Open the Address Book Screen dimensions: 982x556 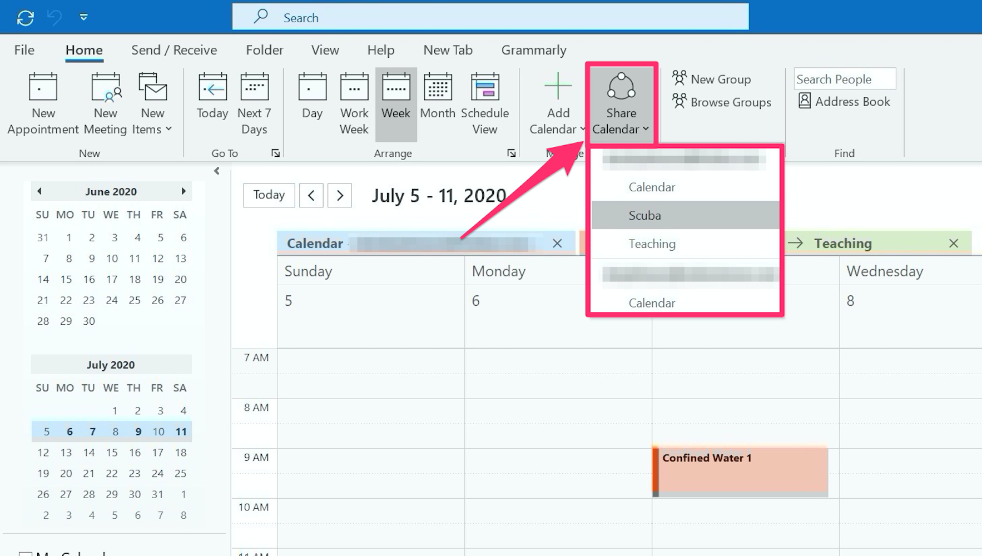pyautogui.click(x=844, y=101)
